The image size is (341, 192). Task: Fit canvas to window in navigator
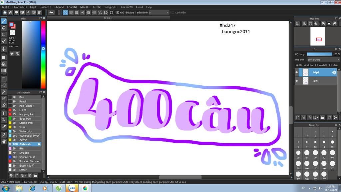click(310, 24)
